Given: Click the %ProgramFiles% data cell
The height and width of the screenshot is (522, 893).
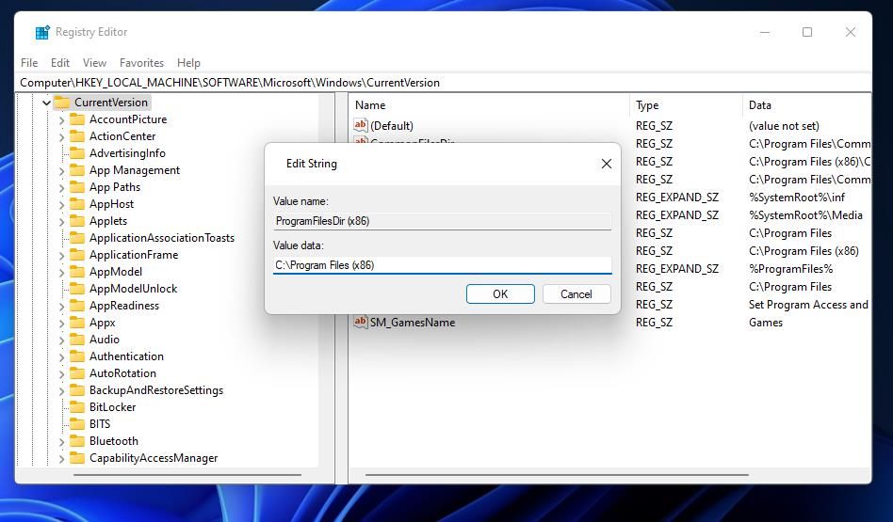Looking at the screenshot, I should pos(790,269).
